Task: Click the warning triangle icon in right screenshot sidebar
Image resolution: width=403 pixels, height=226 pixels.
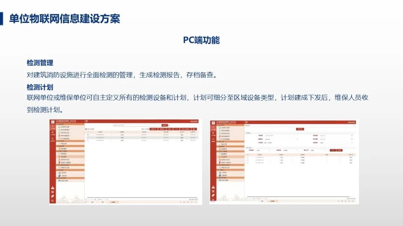Action: click(213, 187)
